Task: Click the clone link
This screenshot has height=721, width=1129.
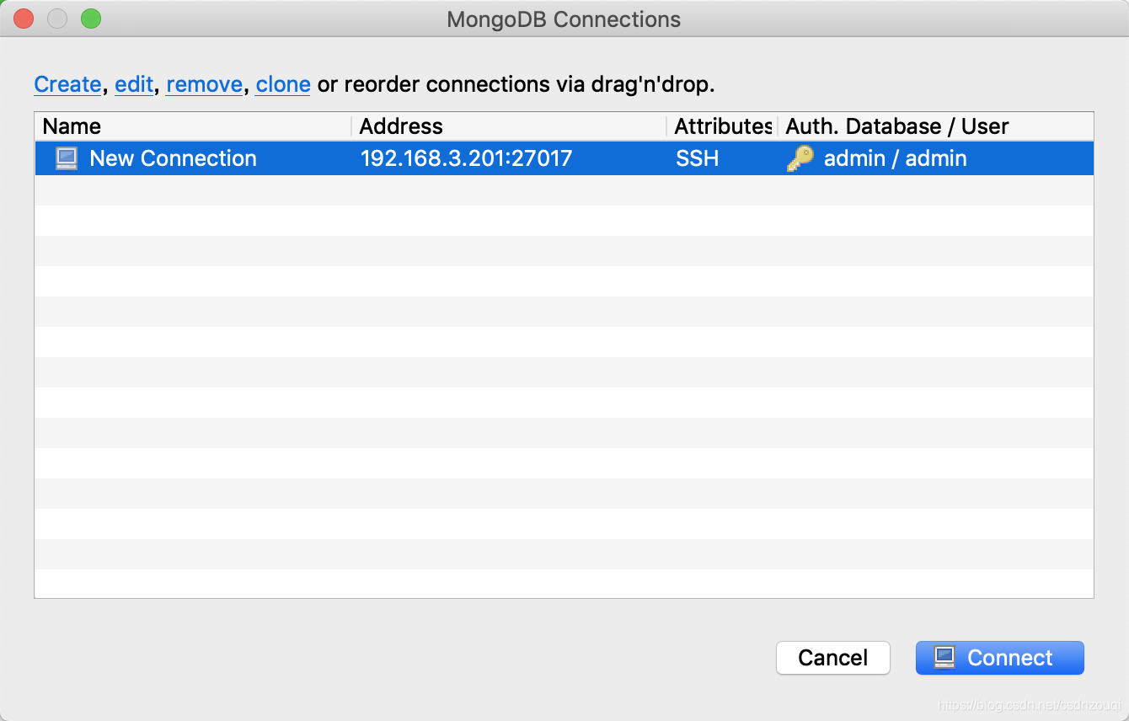Action: [283, 84]
